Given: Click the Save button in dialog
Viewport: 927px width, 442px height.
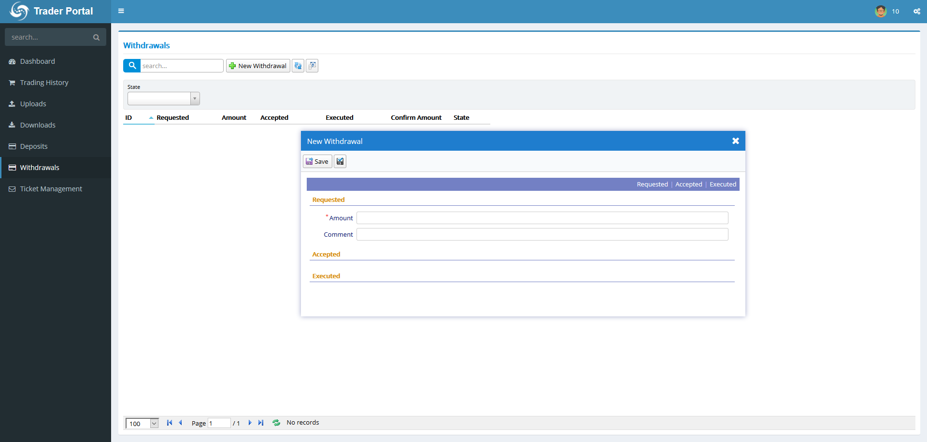Looking at the screenshot, I should [x=317, y=161].
